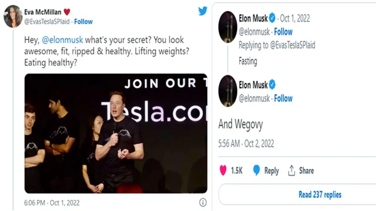
Task: Click verified badge on Fasting tweet
Action: 272,18
